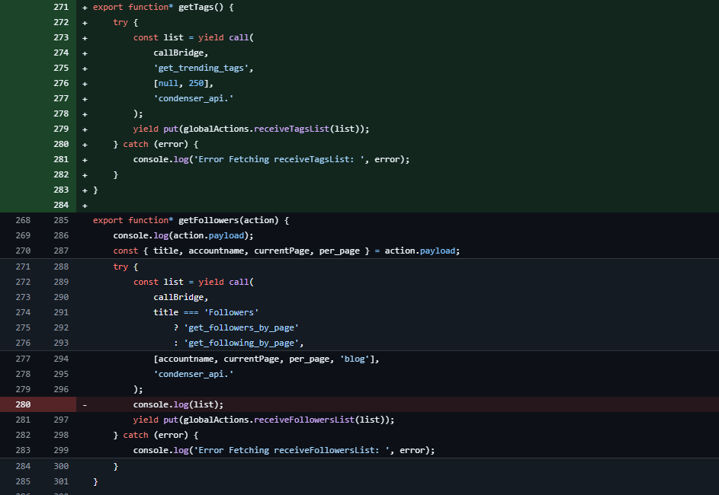Click the getFollowers function name

(209, 220)
